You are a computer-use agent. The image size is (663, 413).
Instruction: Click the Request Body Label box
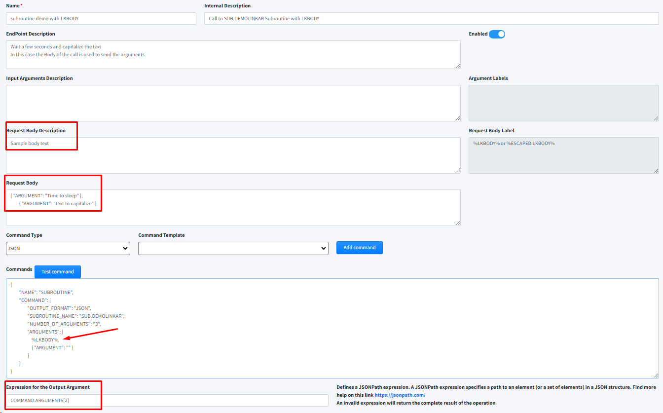pos(563,155)
